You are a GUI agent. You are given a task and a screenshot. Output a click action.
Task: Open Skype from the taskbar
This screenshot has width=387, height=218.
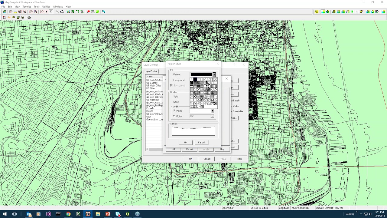[118, 214]
